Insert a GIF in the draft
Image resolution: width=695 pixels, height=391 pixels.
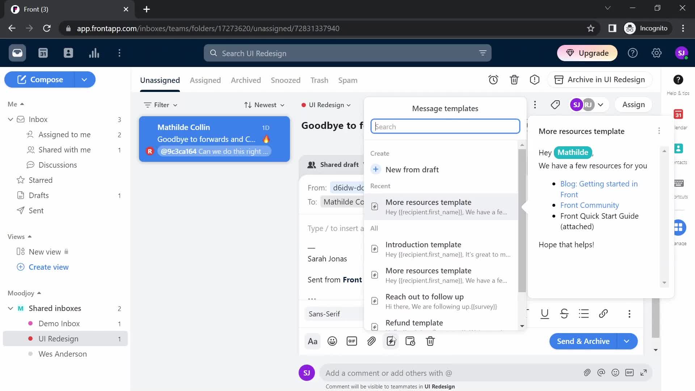pyautogui.click(x=352, y=341)
